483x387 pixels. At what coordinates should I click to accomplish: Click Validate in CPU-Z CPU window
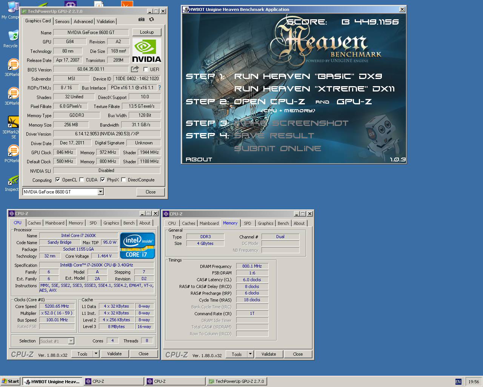coord(114,354)
